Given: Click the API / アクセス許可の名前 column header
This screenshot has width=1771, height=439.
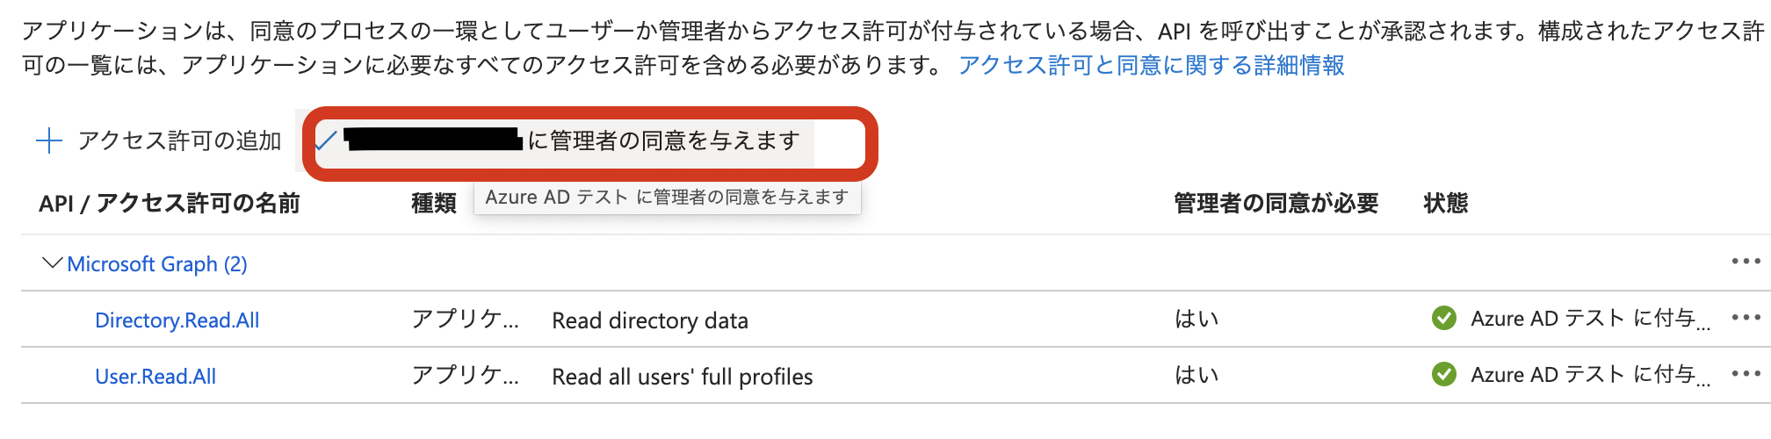Looking at the screenshot, I should point(170,204).
